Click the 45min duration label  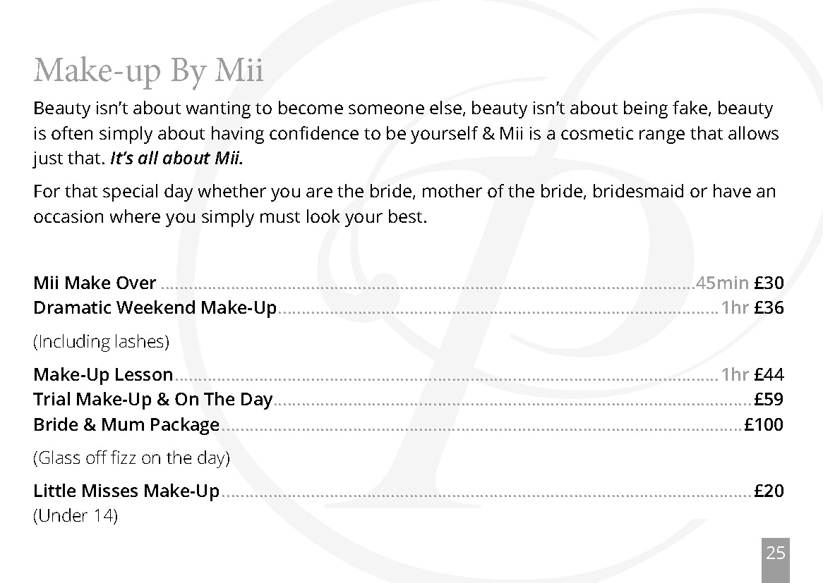(x=722, y=283)
